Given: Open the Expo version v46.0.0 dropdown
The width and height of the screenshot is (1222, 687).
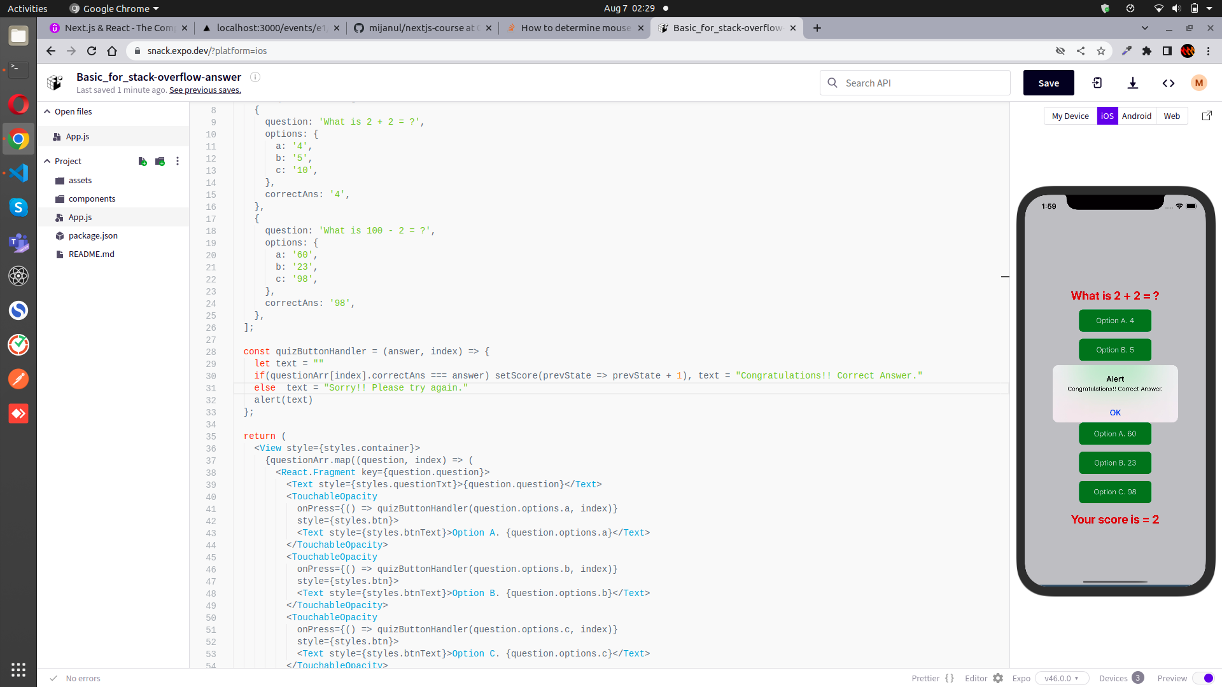Looking at the screenshot, I should (1062, 678).
